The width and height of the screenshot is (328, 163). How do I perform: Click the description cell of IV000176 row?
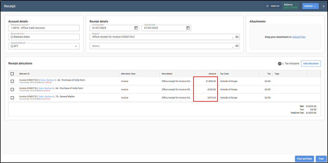(177, 89)
